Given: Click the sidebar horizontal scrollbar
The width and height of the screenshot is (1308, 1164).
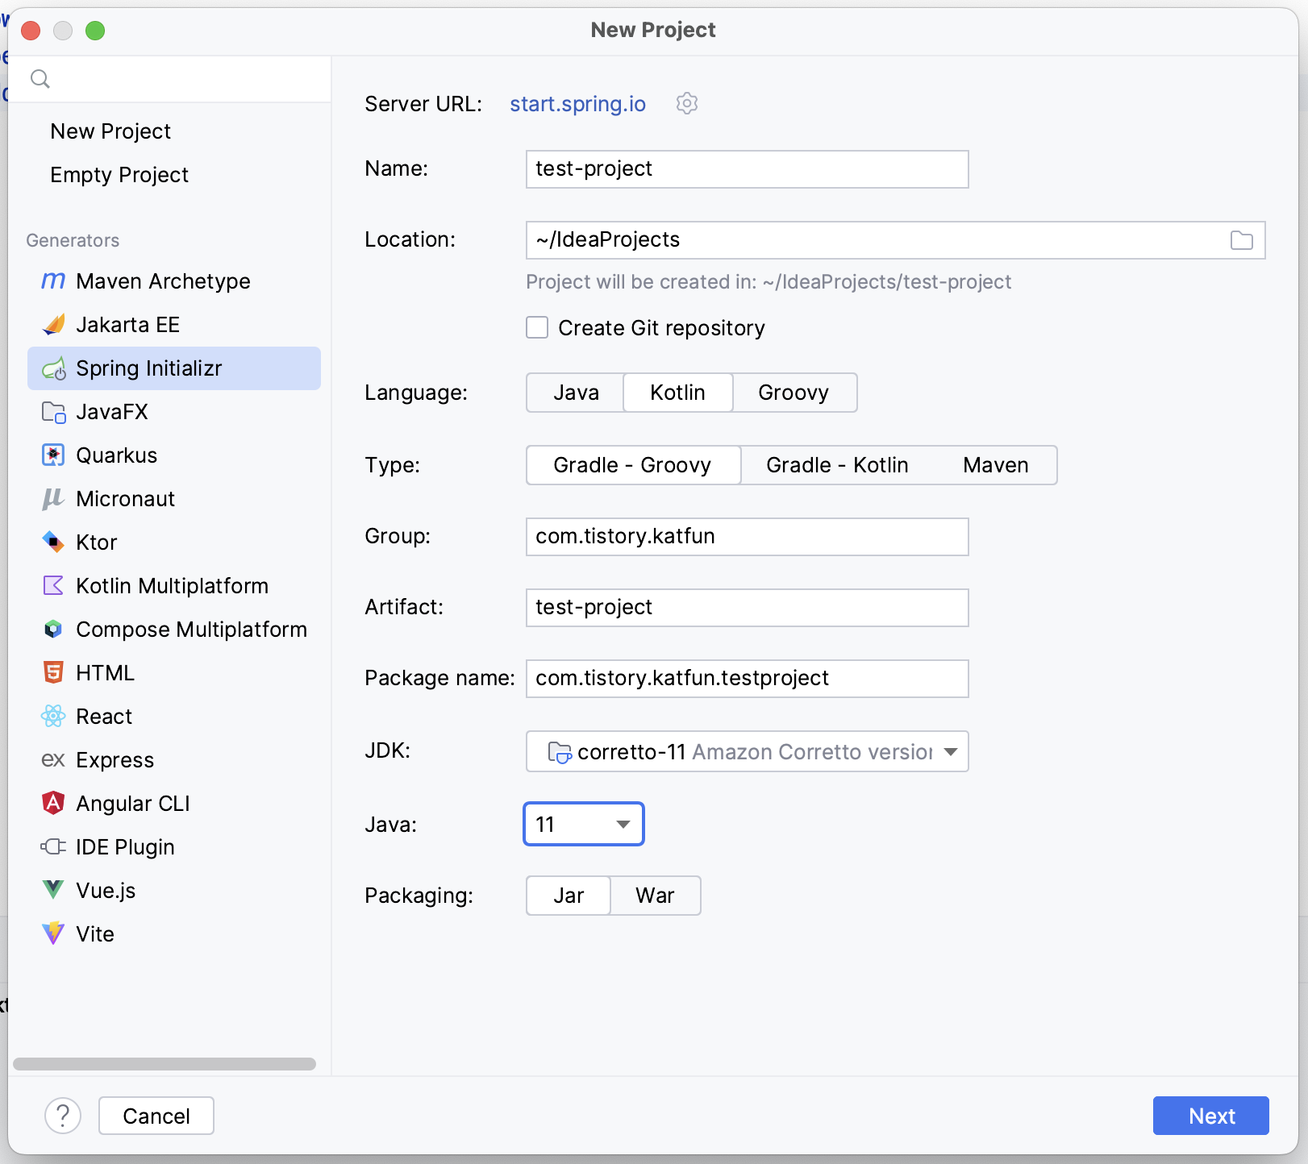Looking at the screenshot, I should pos(165,1064).
